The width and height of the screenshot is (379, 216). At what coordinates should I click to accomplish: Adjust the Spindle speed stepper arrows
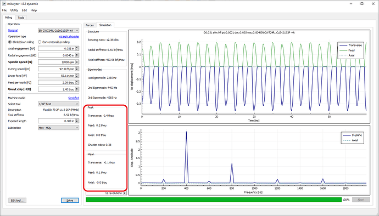(77, 62)
